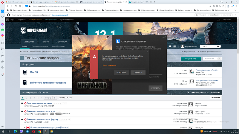Go to page 2 of topics
The image size is (239, 134).
pyautogui.click(x=26, y=98)
